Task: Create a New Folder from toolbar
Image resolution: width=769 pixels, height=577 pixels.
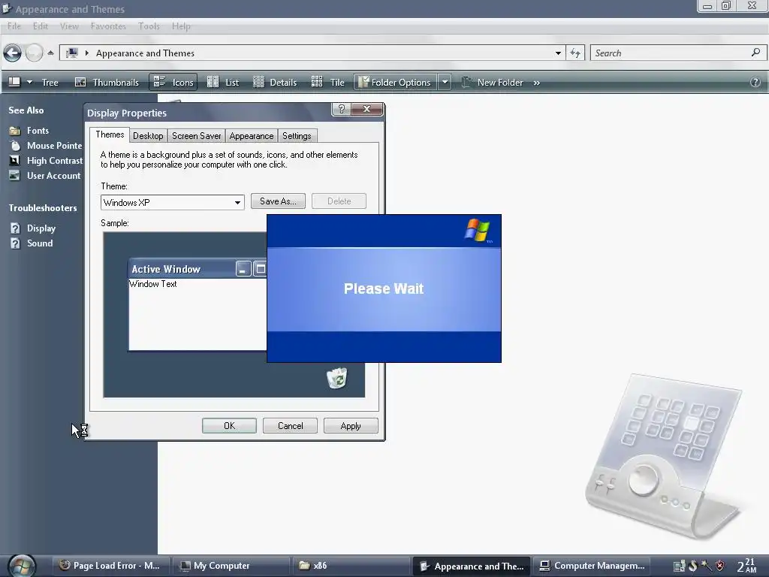Action: 492,83
